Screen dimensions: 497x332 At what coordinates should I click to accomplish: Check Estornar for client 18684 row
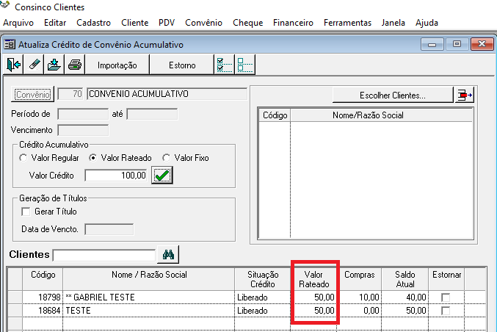tap(446, 311)
